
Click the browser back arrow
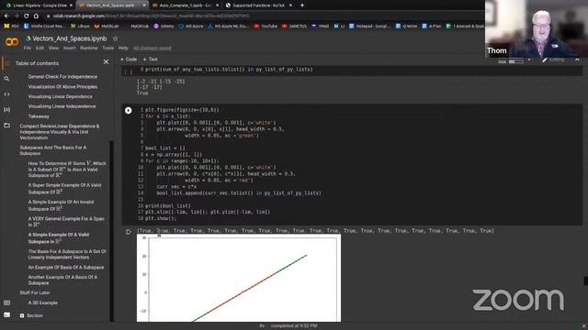(6, 16)
